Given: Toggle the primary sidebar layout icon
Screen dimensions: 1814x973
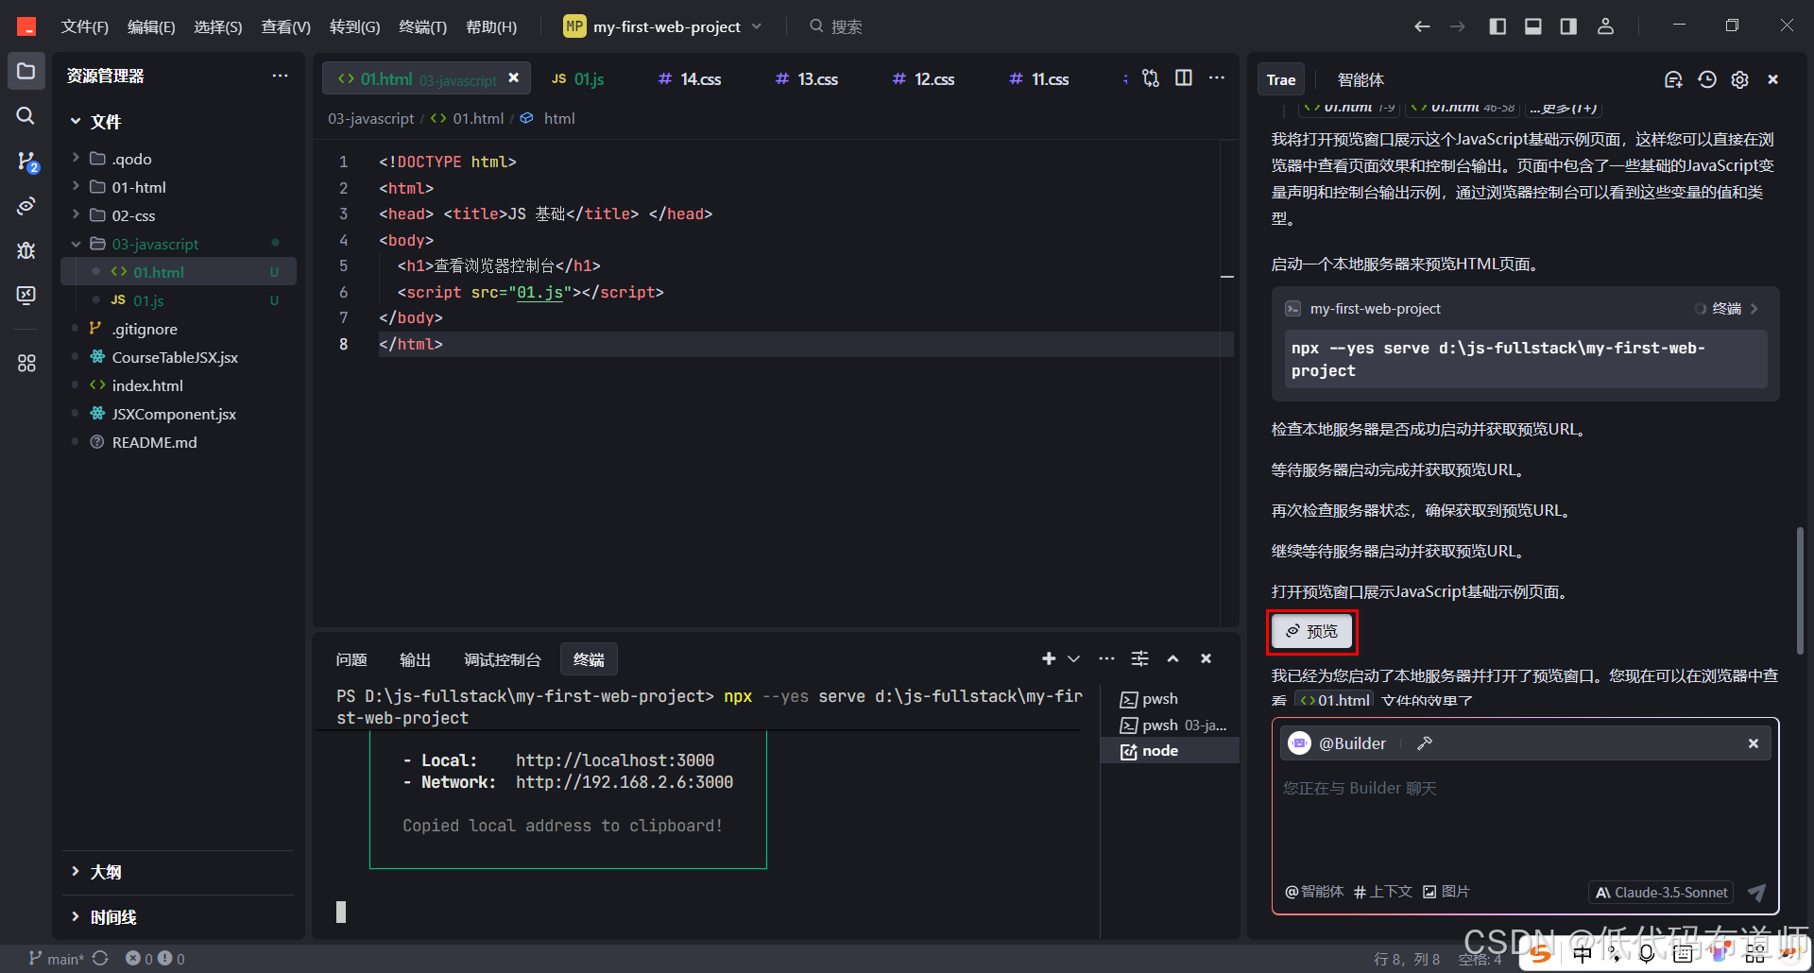Looking at the screenshot, I should click(x=1497, y=26).
